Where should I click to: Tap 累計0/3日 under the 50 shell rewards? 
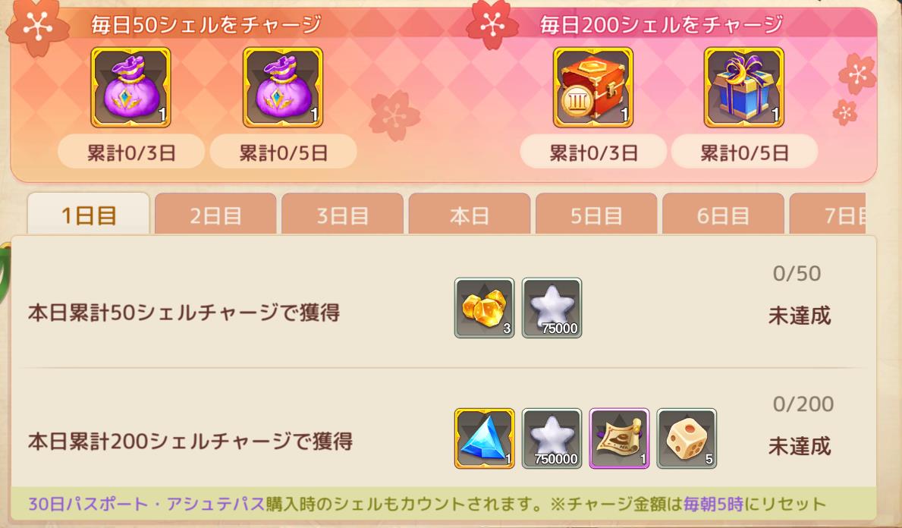coord(131,152)
